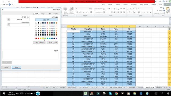This screenshot has width=171, height=96.
Task: Select the Marks header cell
Action: pyautogui.click(x=73, y=29)
